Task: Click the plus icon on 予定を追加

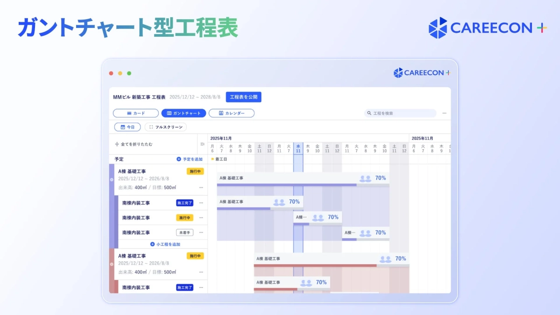Action: click(x=179, y=159)
